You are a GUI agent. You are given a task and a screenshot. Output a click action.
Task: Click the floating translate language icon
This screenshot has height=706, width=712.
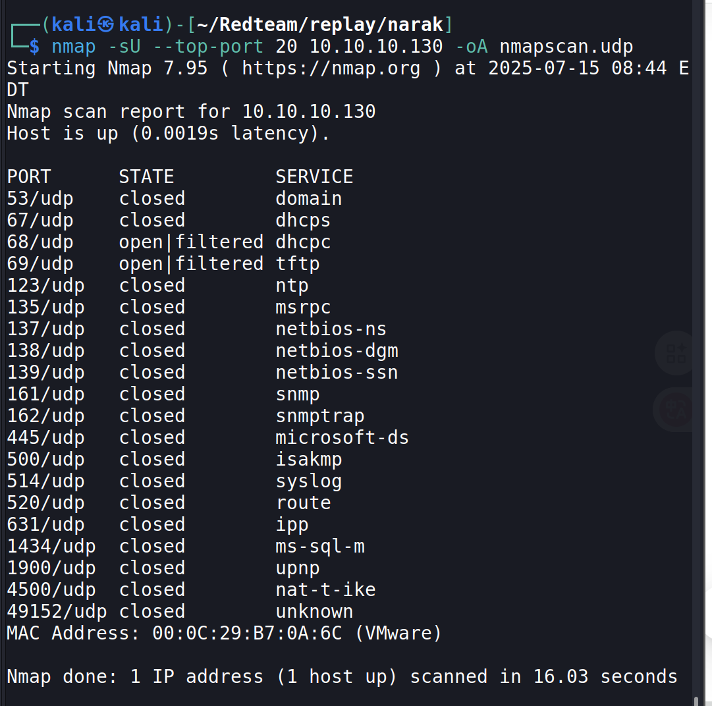click(676, 410)
